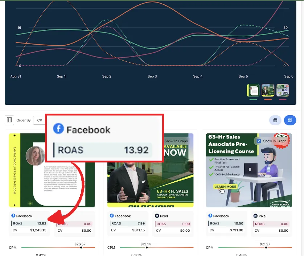Switch to table list view
304x256 pixels.
click(275, 120)
